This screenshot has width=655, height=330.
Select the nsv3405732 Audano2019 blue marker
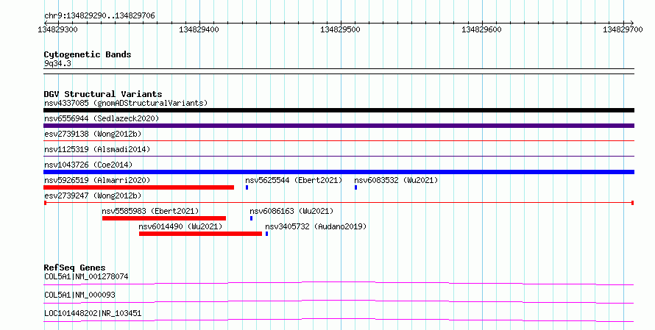coord(266,234)
